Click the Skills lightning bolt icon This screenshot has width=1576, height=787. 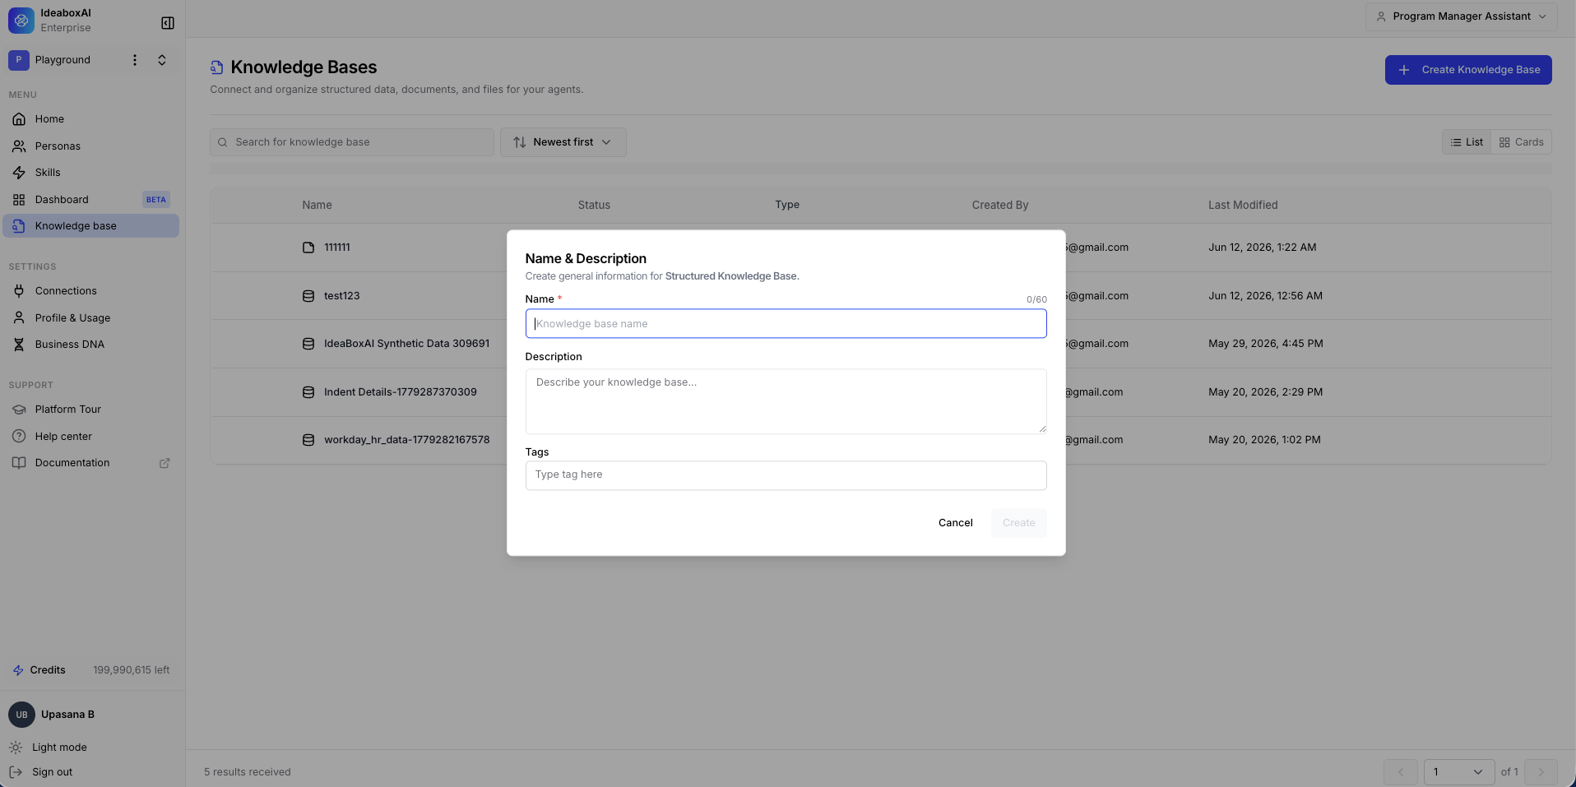tap(19, 173)
